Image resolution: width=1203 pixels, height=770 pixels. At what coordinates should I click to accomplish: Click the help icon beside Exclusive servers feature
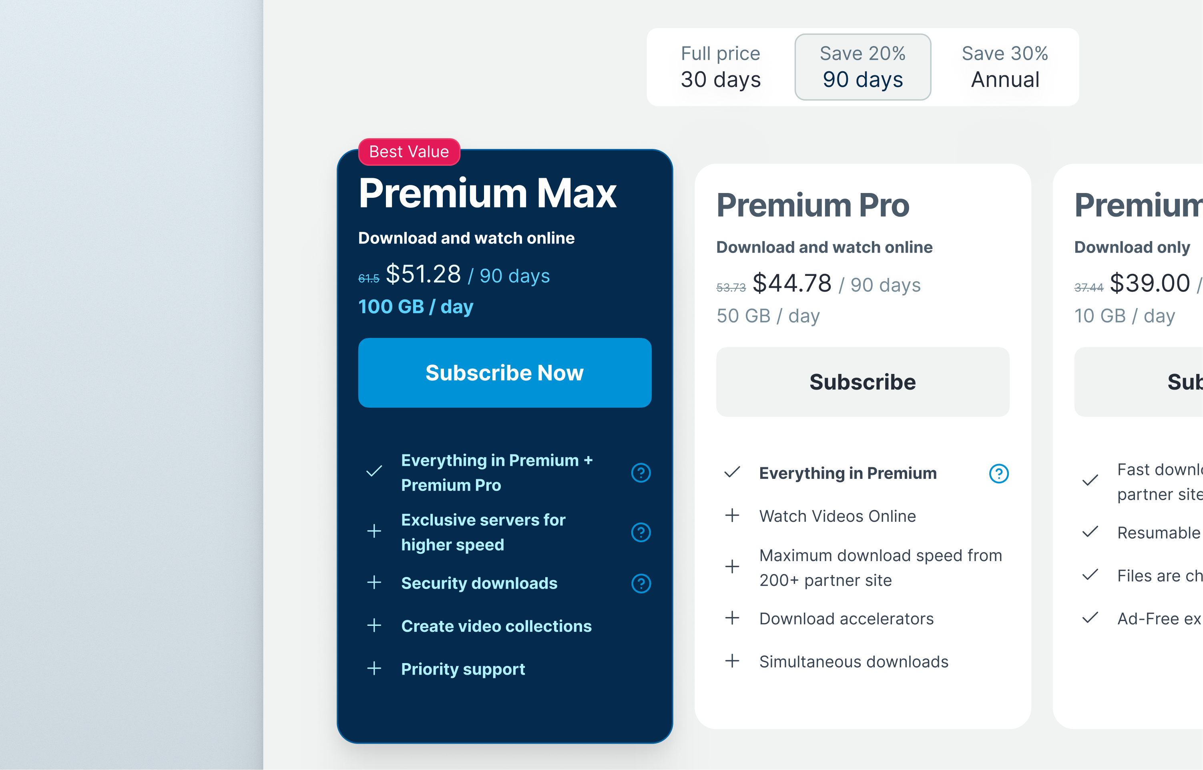pos(641,532)
